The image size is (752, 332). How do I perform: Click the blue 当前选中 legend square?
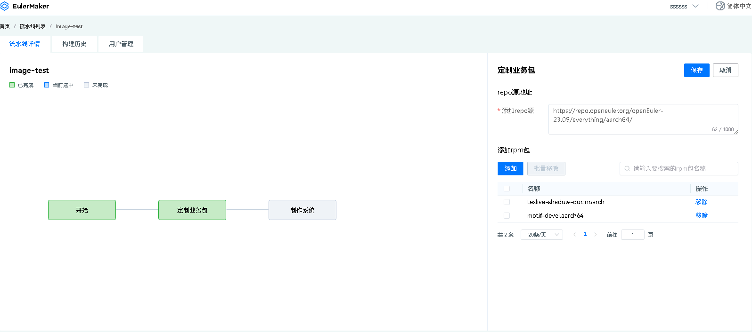tap(47, 85)
